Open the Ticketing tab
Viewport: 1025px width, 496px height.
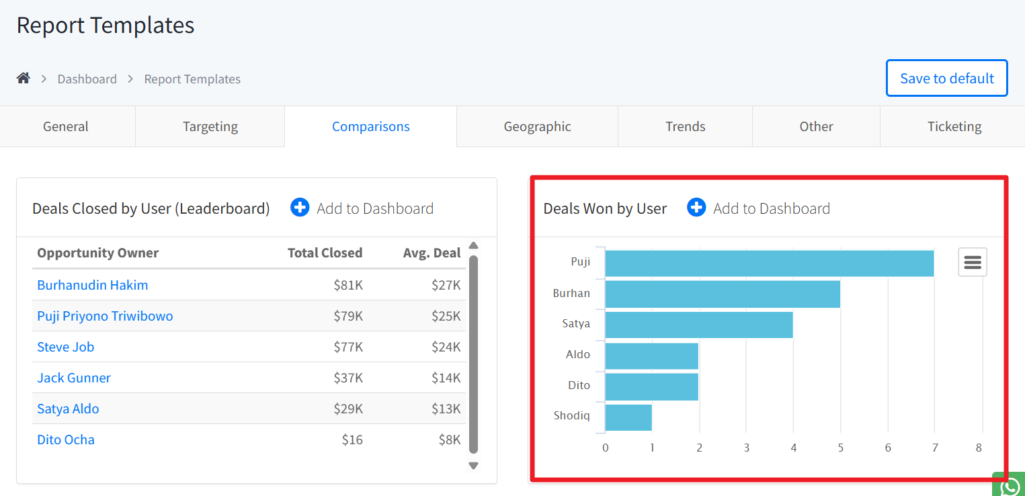pyautogui.click(x=954, y=126)
